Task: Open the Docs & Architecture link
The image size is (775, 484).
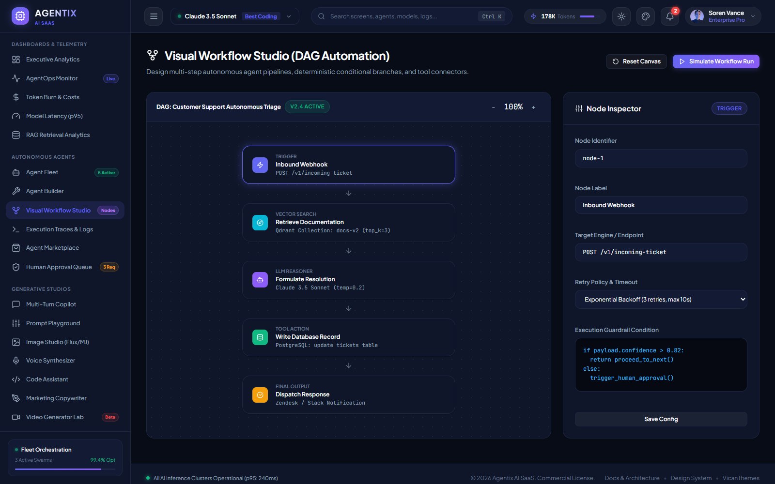Action: pyautogui.click(x=632, y=478)
